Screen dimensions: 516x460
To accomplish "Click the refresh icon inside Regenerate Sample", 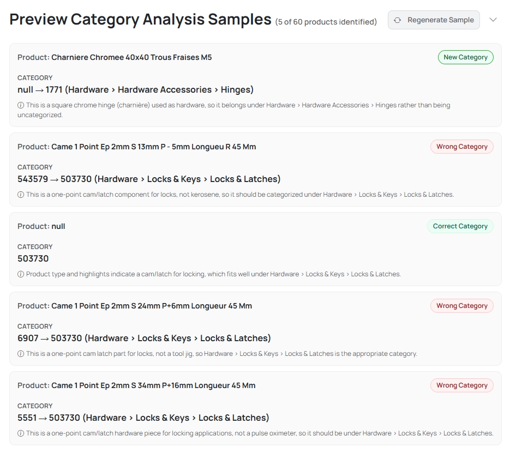I will (x=398, y=20).
